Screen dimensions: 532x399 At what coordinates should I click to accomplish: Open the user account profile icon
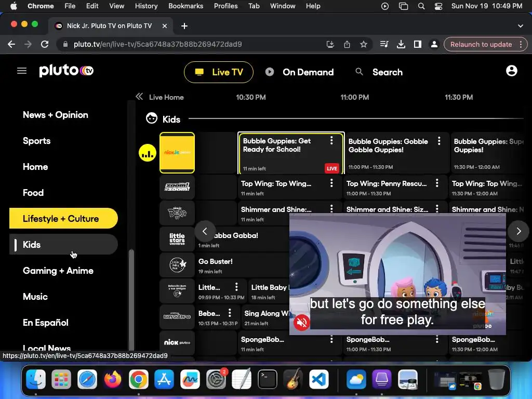(511, 71)
